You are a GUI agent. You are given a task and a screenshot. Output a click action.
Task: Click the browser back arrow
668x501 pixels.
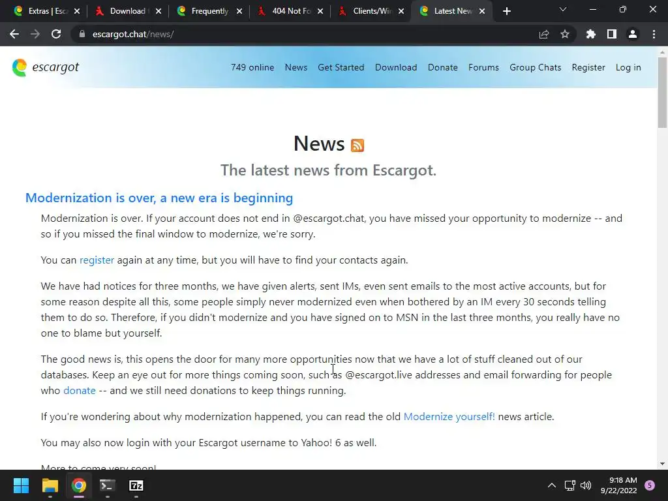(14, 34)
